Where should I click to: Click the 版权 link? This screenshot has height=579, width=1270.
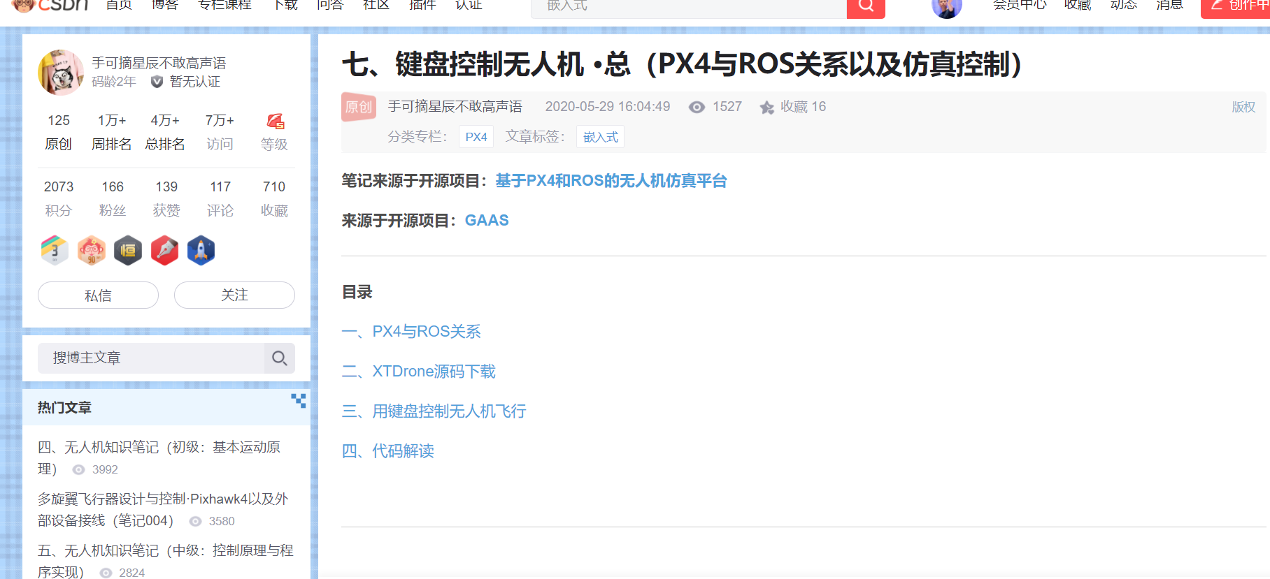coord(1243,107)
